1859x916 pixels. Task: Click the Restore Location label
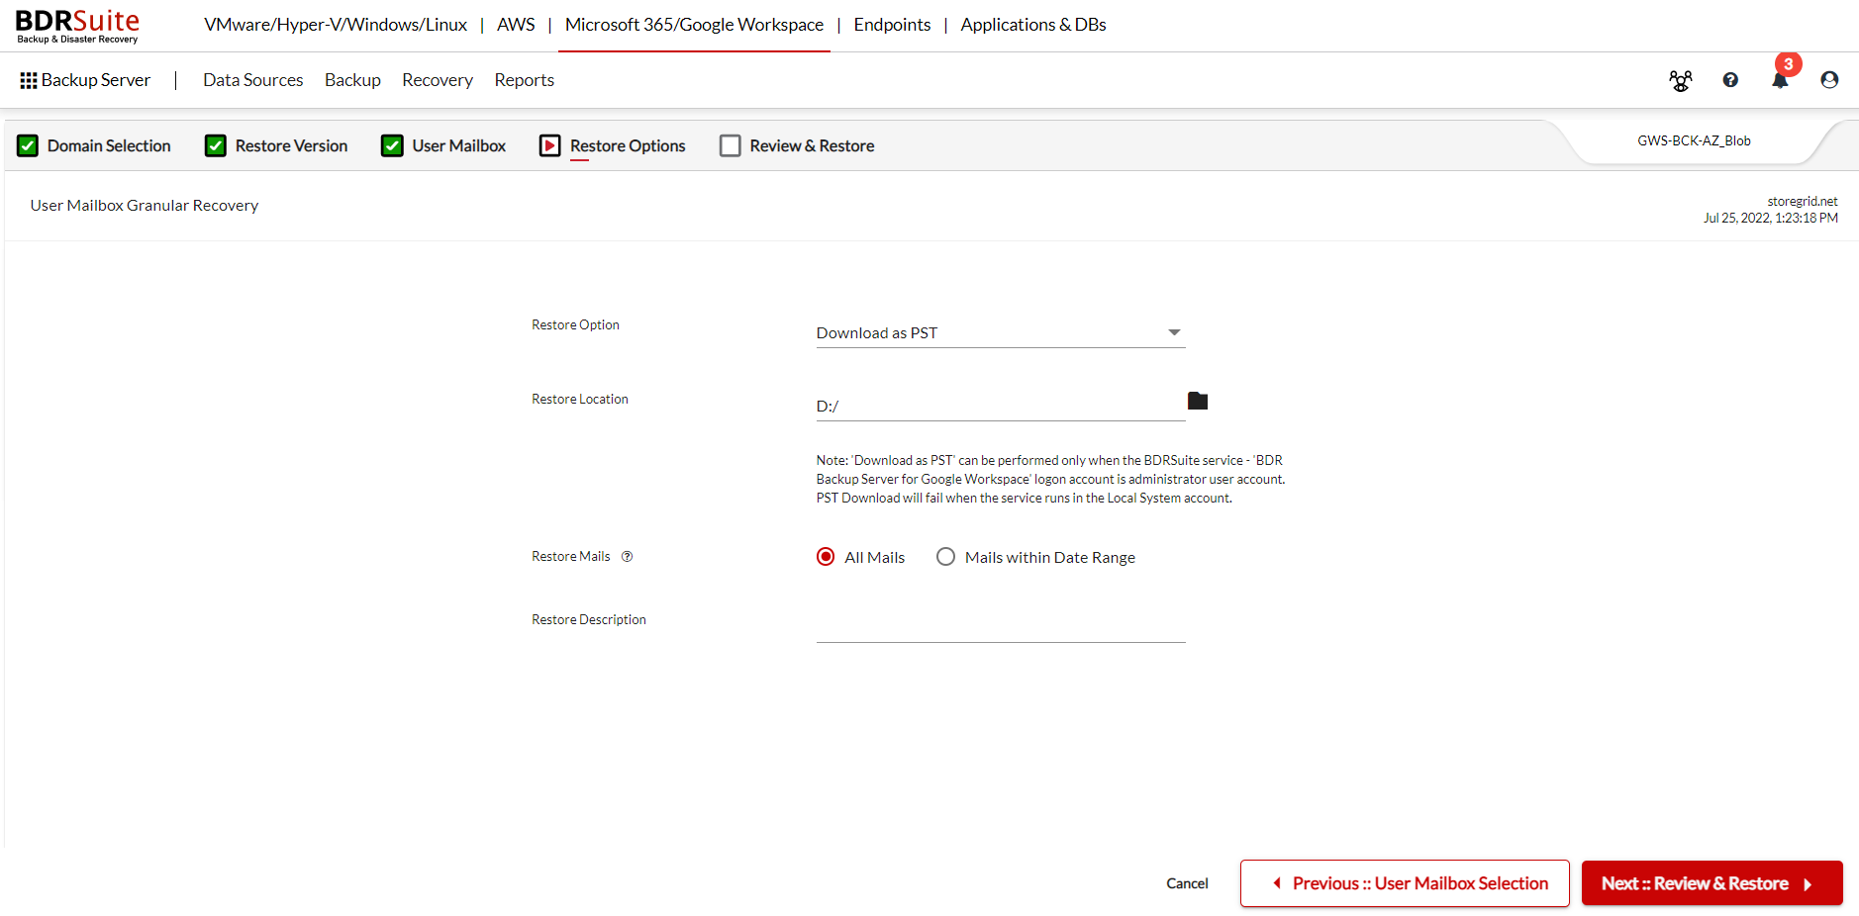click(x=580, y=400)
